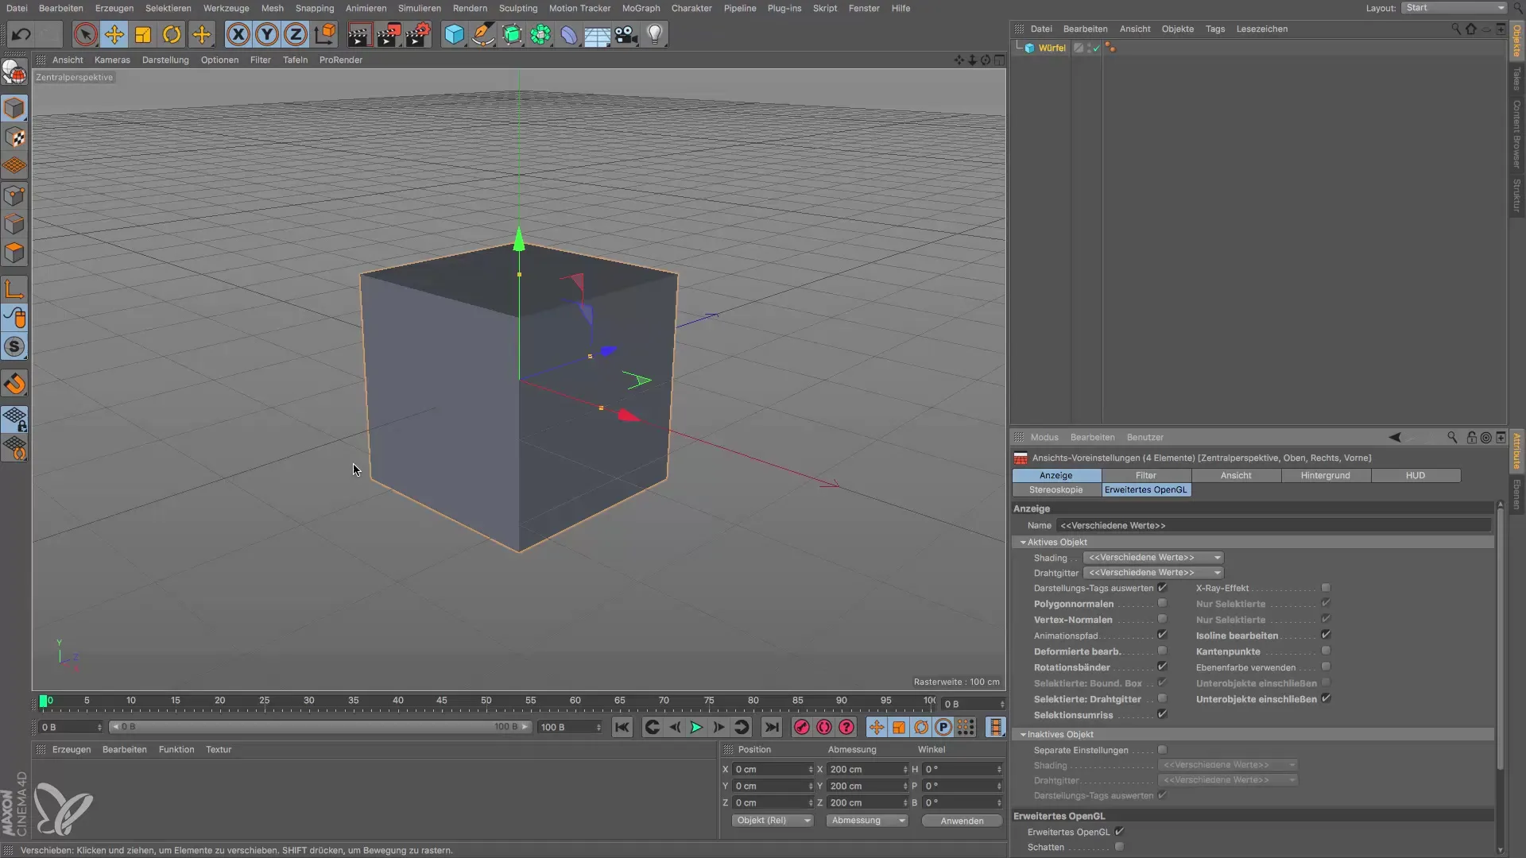
Task: Click the record keyframe button
Action: [x=801, y=727]
